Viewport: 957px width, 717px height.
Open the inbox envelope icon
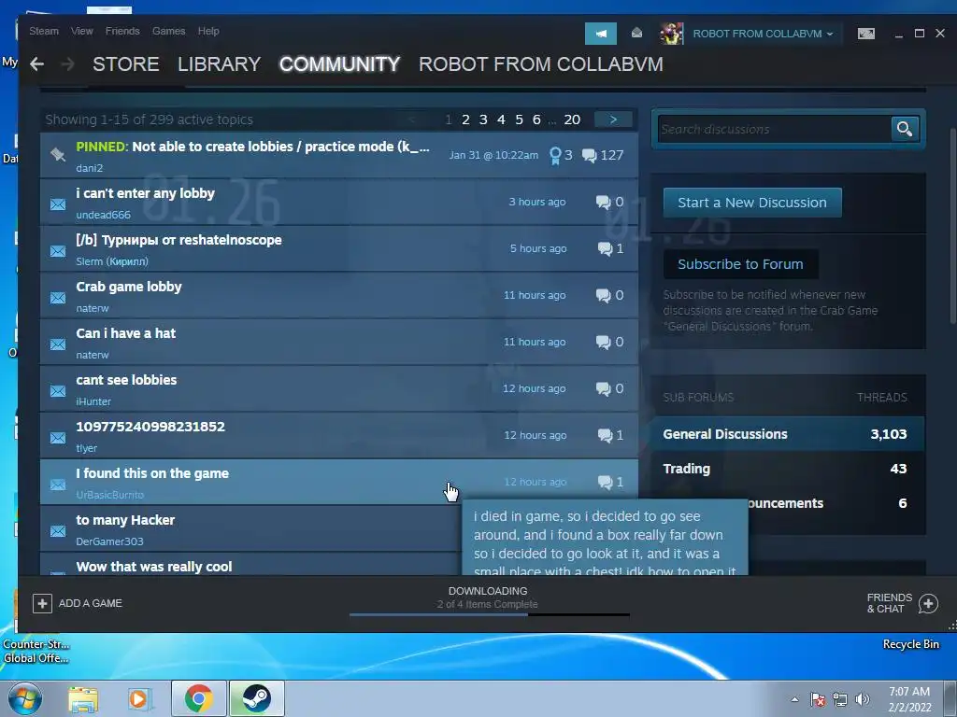coord(636,33)
